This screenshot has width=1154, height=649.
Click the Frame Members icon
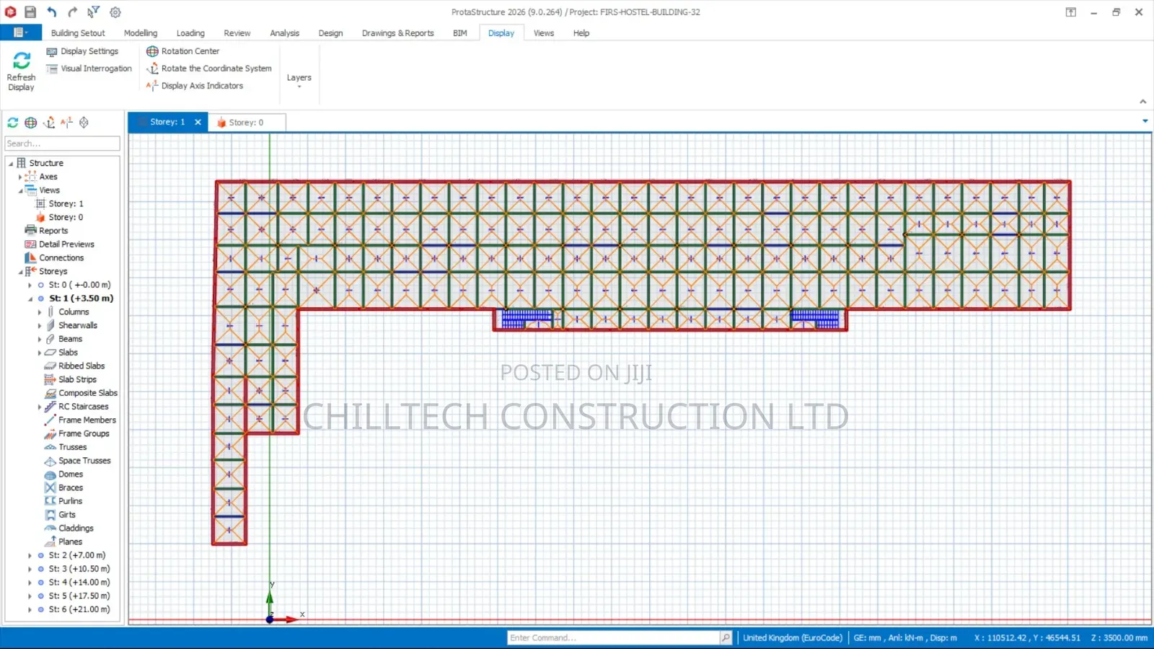point(50,420)
